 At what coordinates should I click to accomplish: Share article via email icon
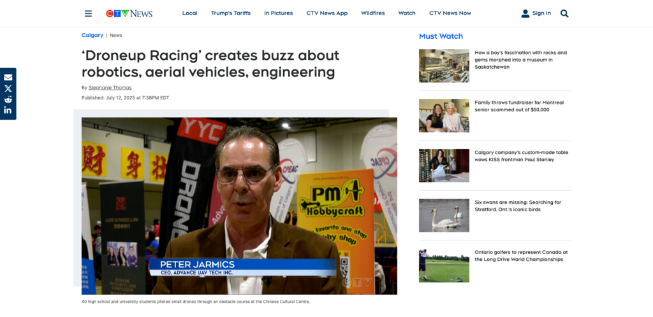[x=8, y=77]
